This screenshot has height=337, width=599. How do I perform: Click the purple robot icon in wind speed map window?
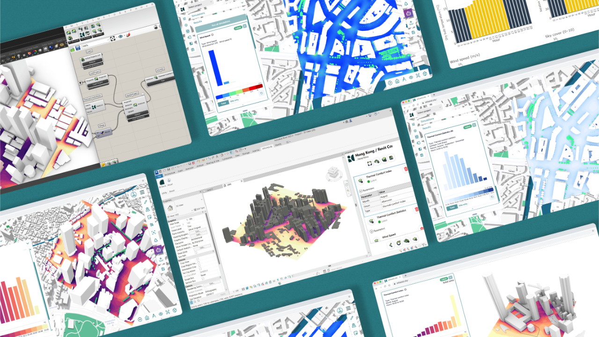[409, 13]
